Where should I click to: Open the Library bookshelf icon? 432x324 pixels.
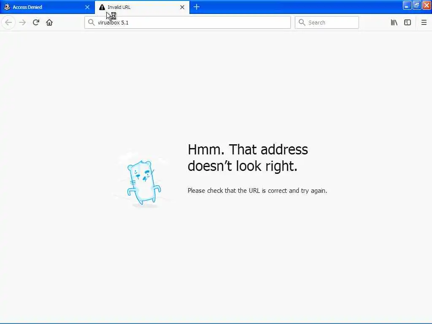click(394, 22)
